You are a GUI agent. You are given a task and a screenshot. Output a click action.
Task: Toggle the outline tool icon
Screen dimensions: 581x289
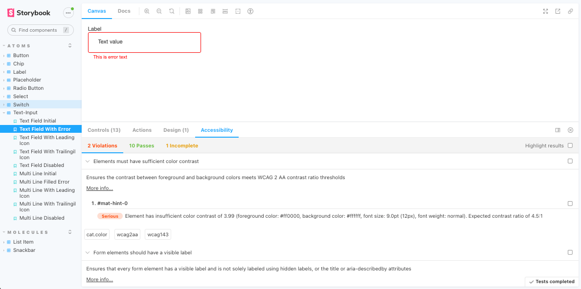coord(238,11)
